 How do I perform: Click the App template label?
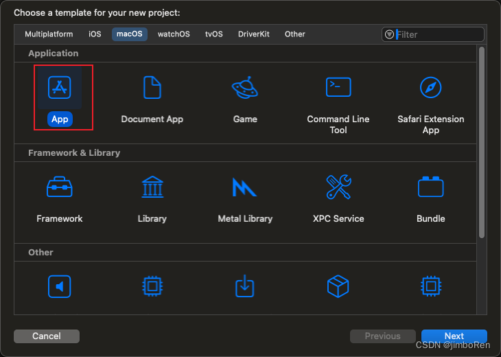60,119
